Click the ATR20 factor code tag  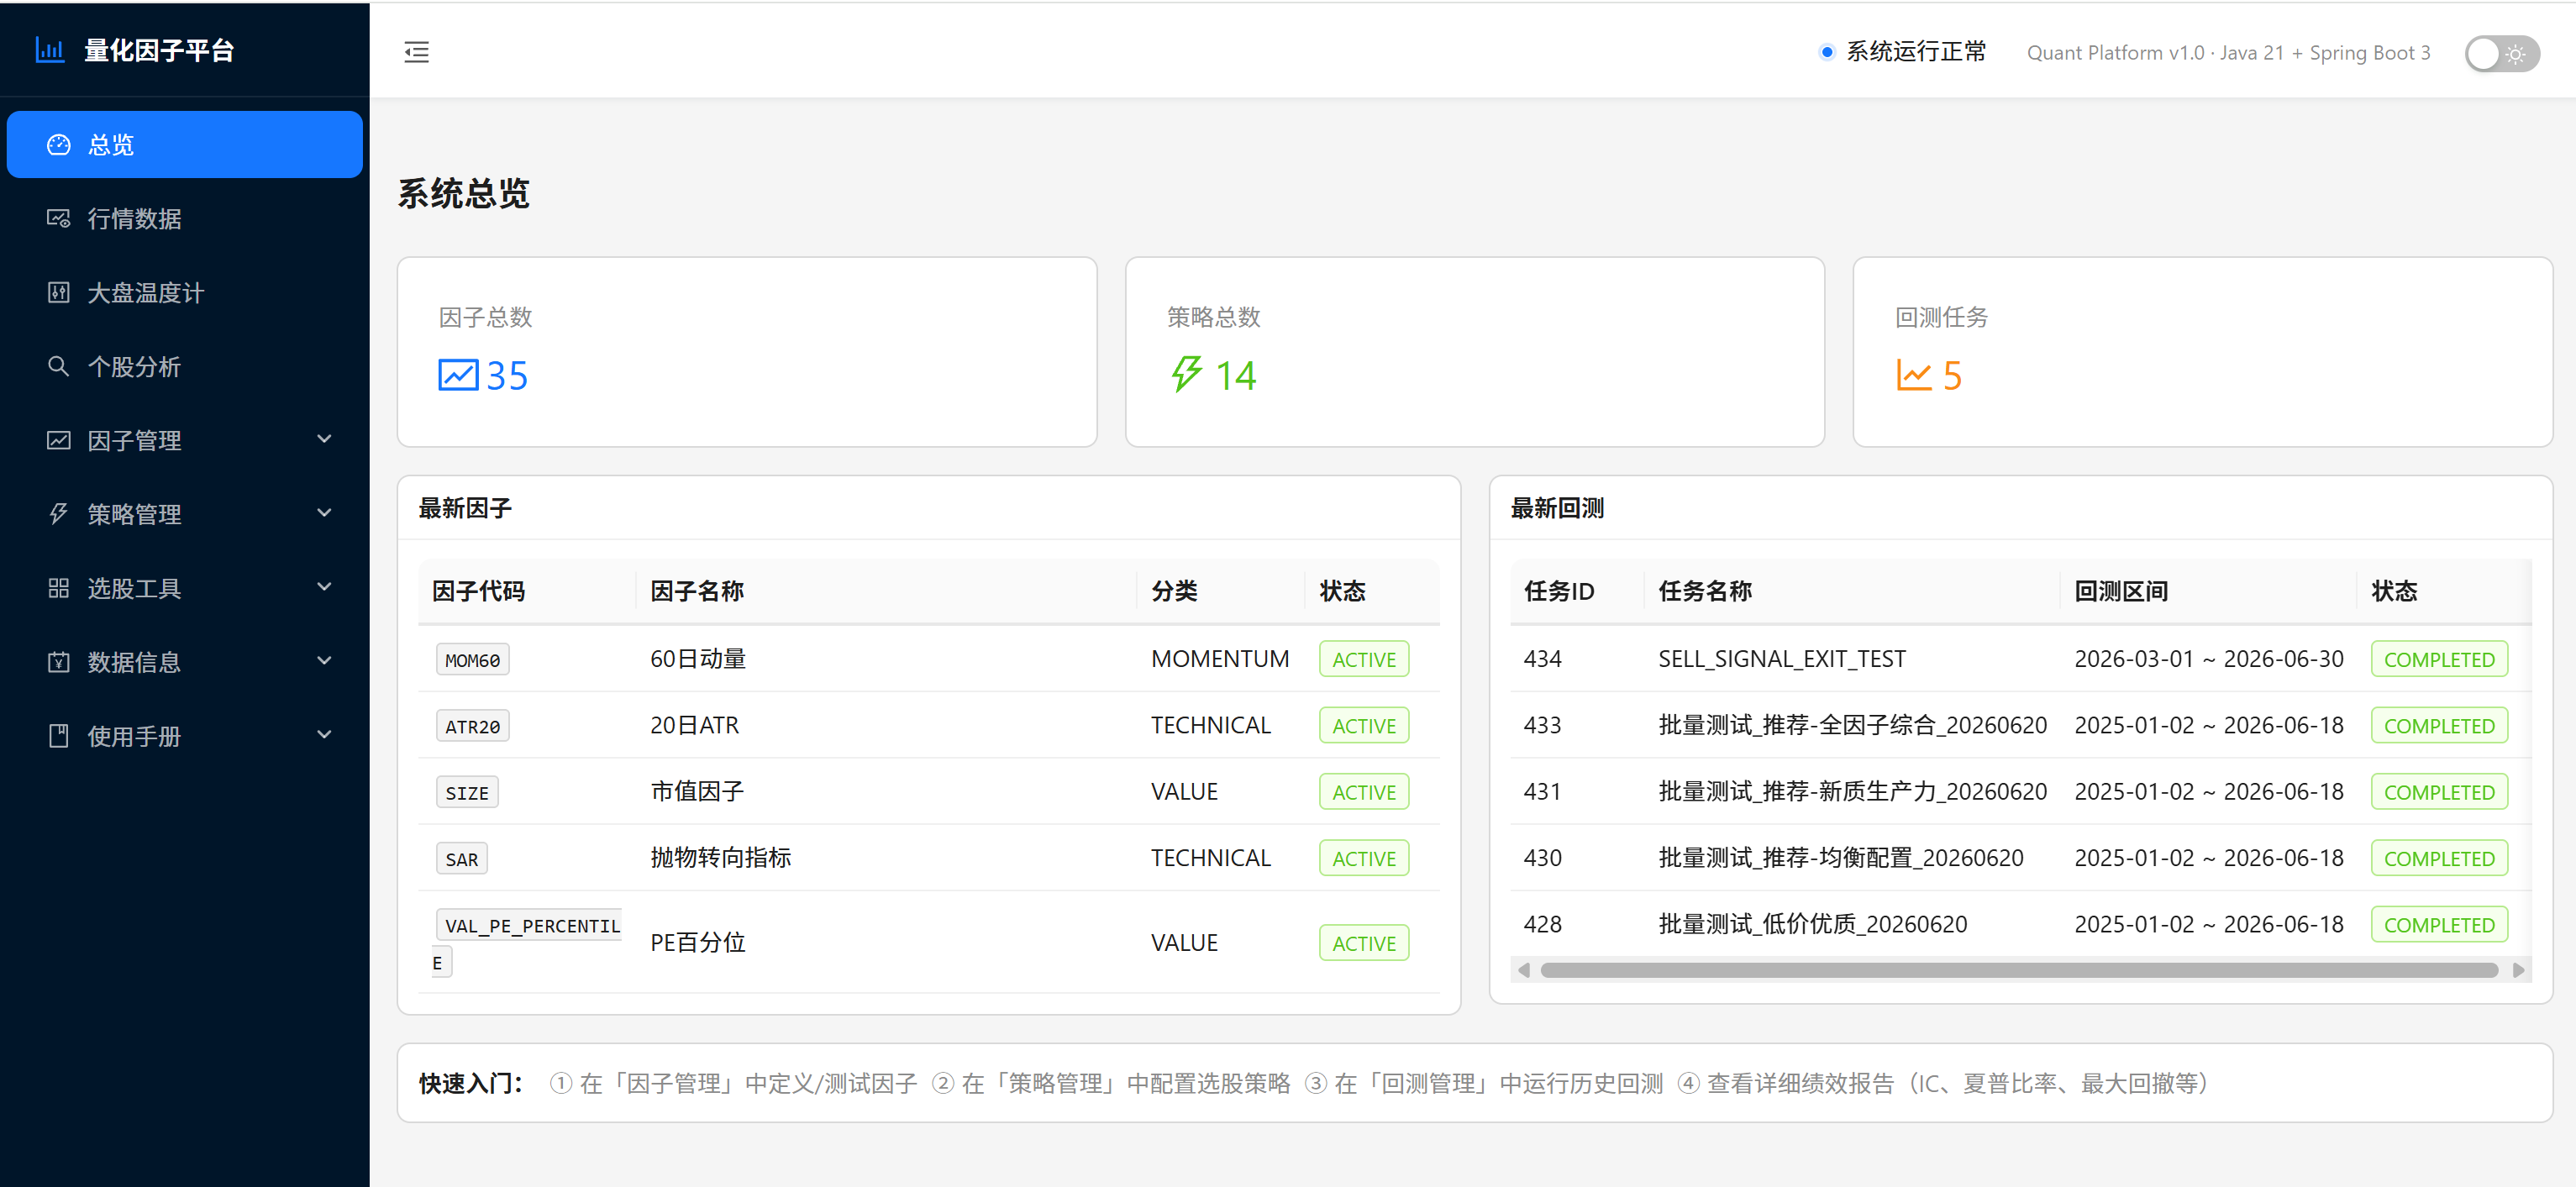point(472,726)
